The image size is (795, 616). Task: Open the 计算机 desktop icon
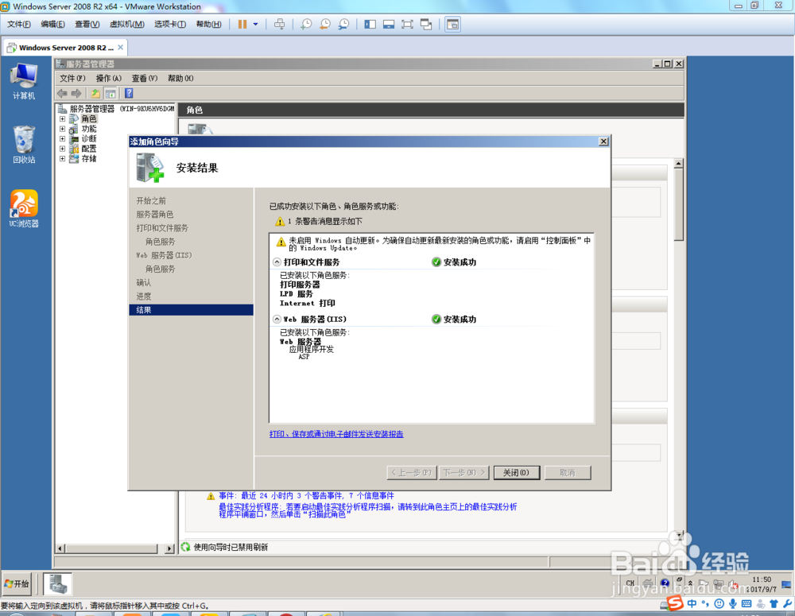[24, 81]
